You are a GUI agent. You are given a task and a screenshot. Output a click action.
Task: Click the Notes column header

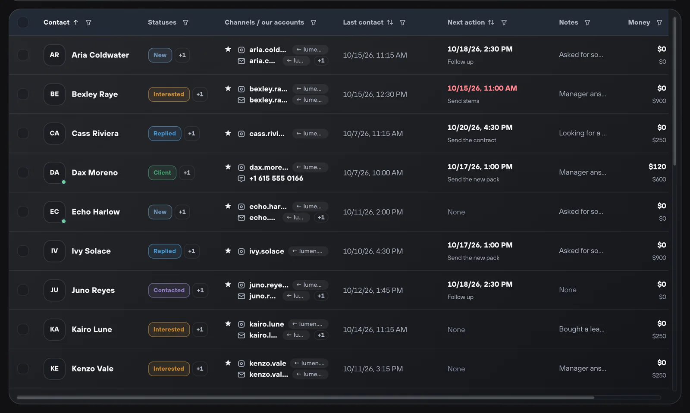pos(568,22)
